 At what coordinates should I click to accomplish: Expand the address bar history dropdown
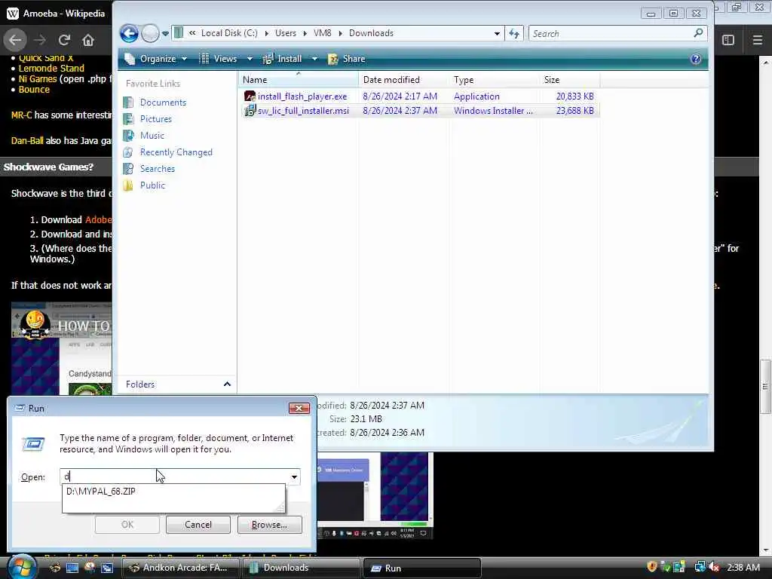497,33
